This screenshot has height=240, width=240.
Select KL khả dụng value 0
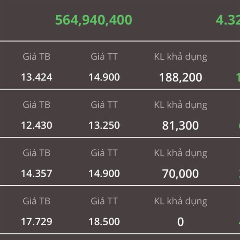181,222
